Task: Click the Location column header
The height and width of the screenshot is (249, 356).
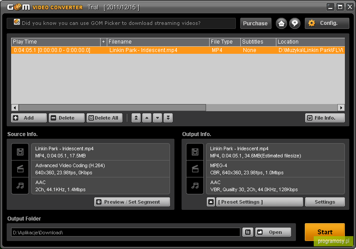Action: [310, 42]
